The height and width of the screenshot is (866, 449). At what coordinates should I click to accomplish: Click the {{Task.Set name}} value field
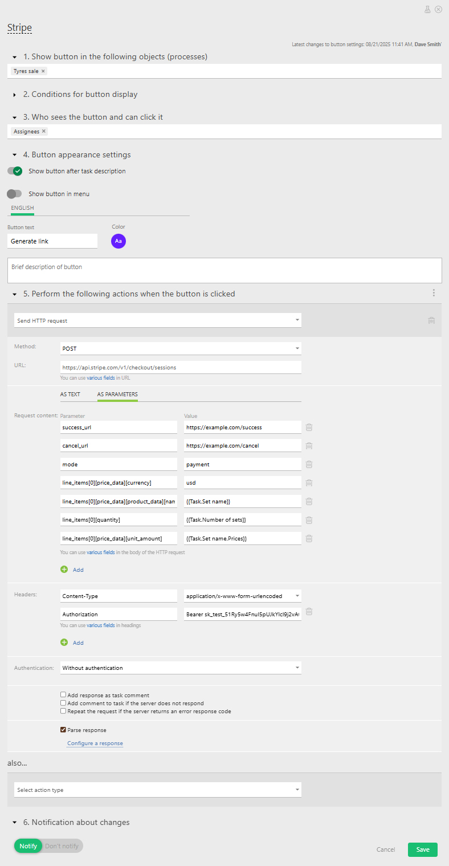click(243, 501)
